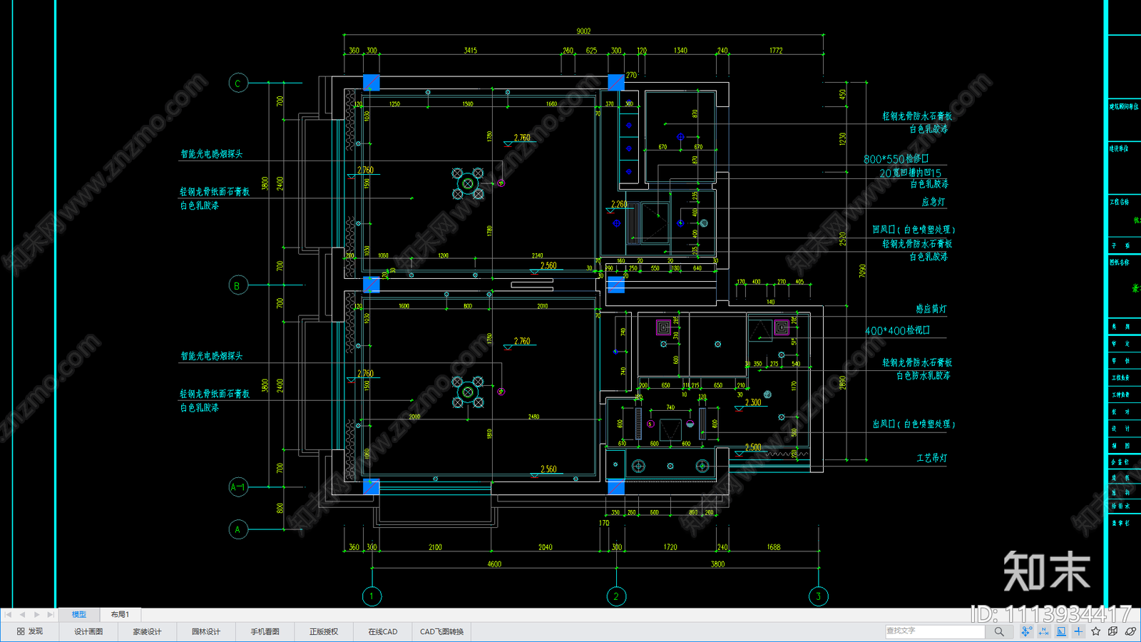Click the 400*400检视口 annotation
Screen dimensions: 1141x642
coord(897,331)
